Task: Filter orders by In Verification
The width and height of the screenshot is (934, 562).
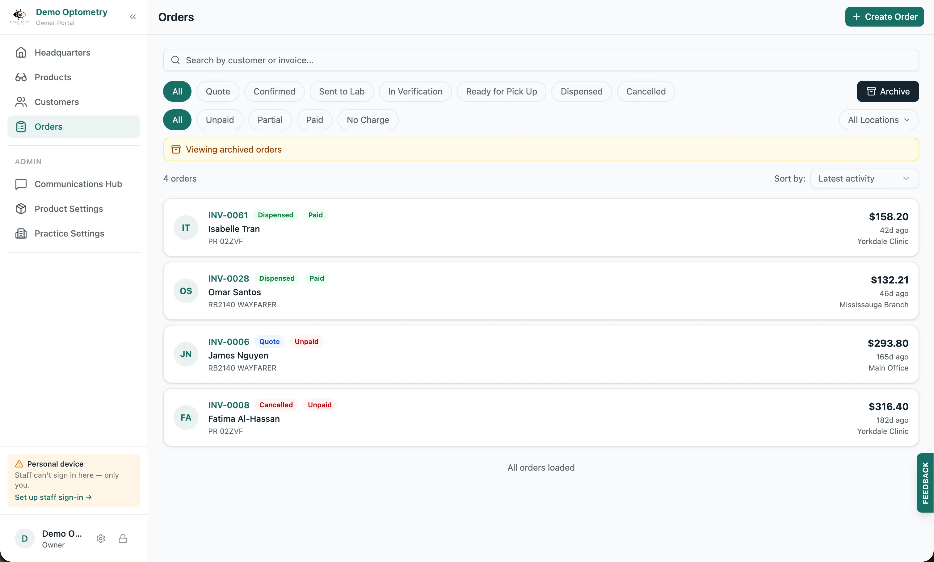Action: pos(415,91)
